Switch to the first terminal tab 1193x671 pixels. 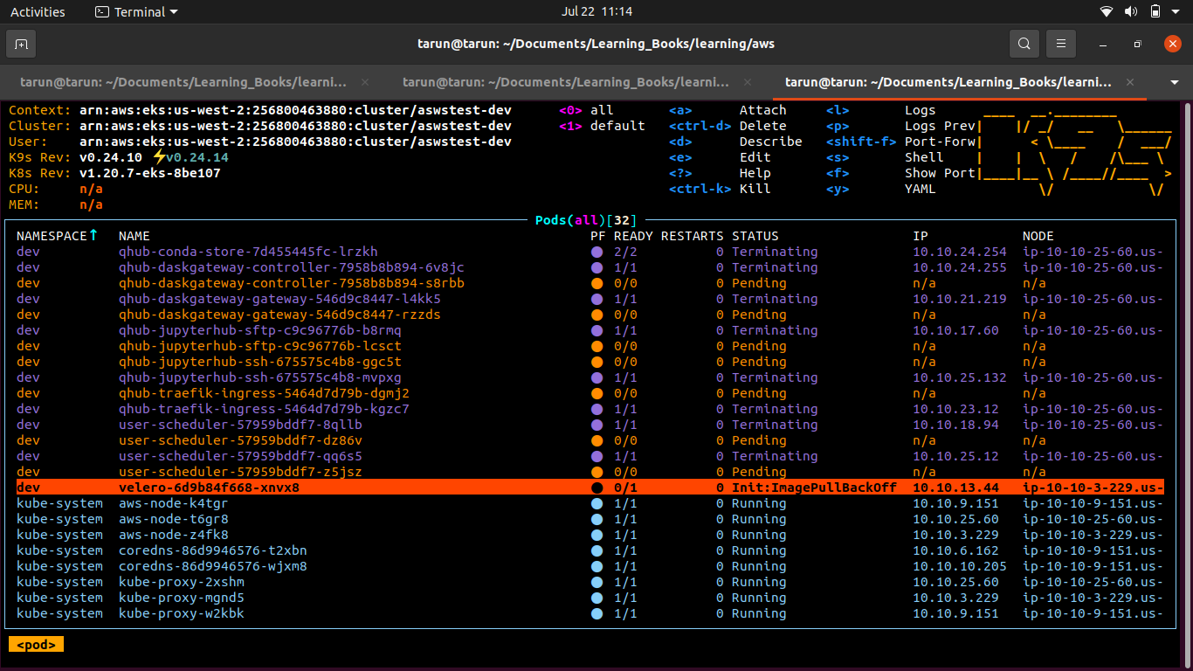[x=183, y=82]
